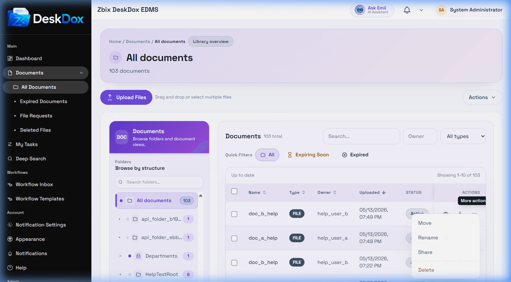511x282 pixels.
Task: Click the Dashboard grid icon
Action: 10,58
